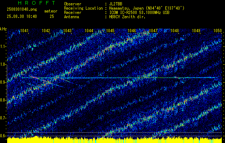Click the 1041 time marker

(x=24, y=30)
